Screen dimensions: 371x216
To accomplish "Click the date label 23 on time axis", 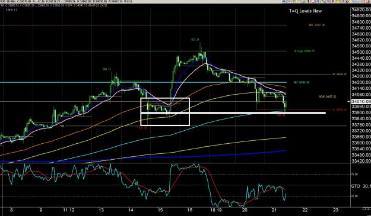I will 335,209.
